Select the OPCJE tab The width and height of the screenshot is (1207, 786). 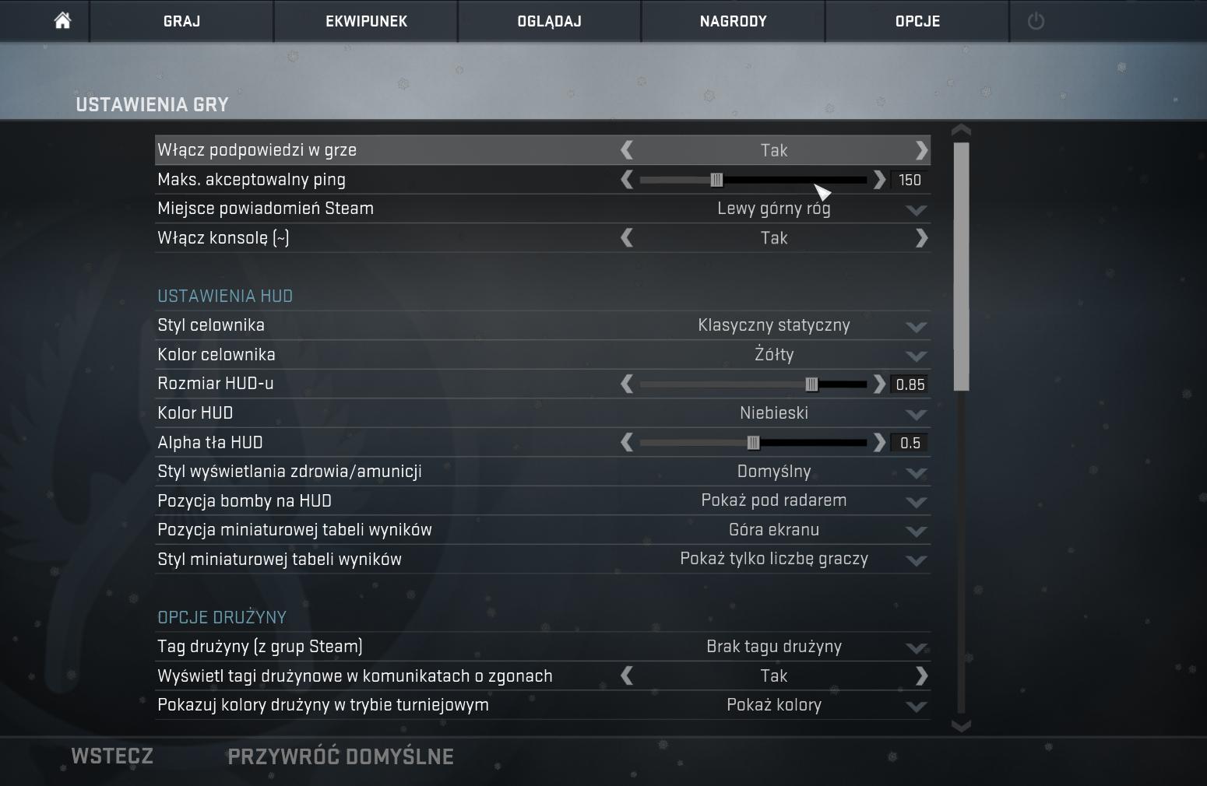pos(917,21)
